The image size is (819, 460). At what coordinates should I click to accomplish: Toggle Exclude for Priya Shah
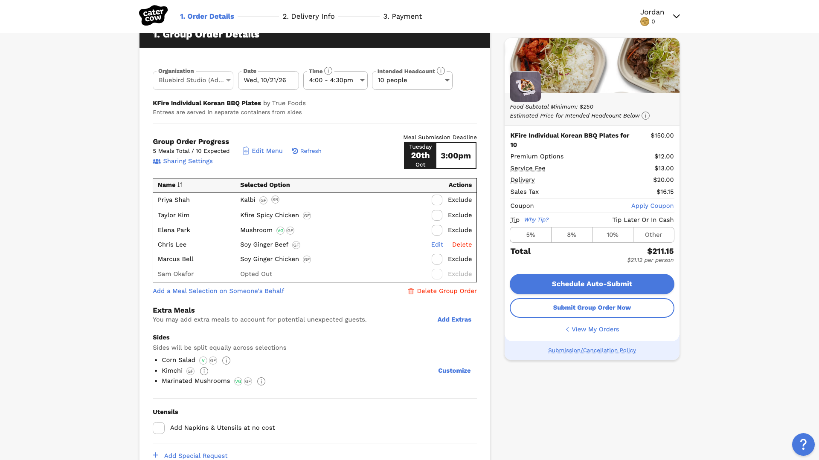(437, 200)
